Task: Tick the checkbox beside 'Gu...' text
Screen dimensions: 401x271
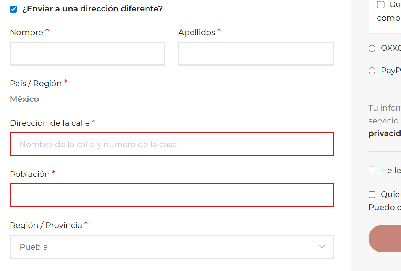Action: click(x=380, y=5)
